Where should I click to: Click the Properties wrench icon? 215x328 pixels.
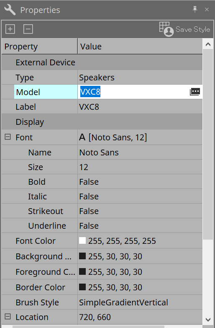10,10
